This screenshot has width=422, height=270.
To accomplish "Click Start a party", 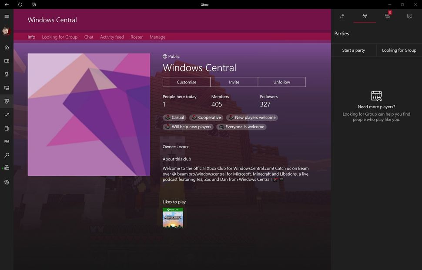I will pos(354,50).
